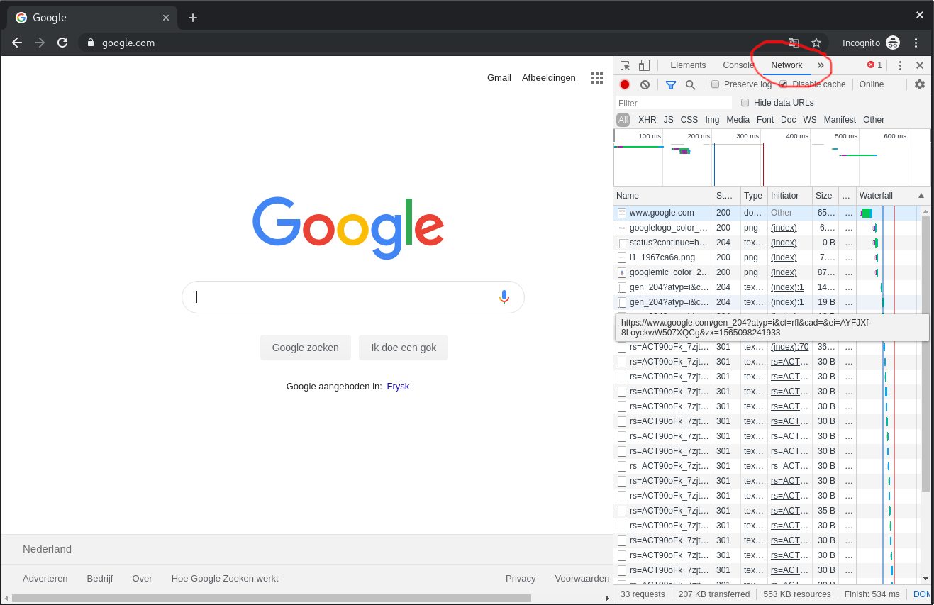Filter requests by Img type
The height and width of the screenshot is (605, 934).
point(712,119)
